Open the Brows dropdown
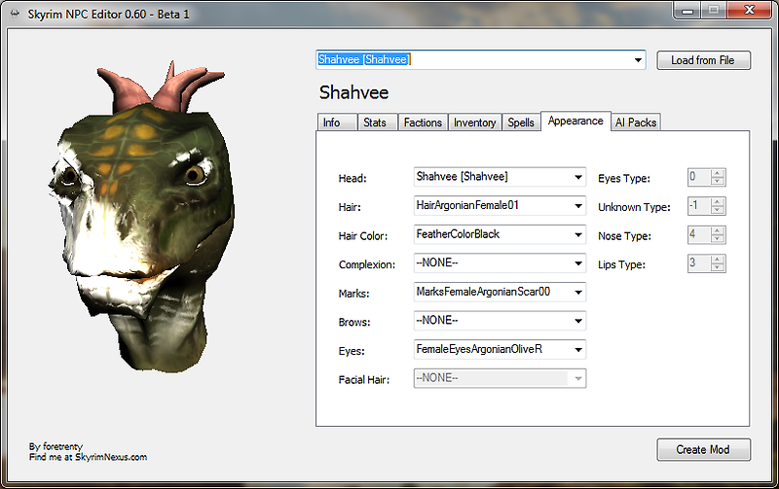This screenshot has width=779, height=489. point(578,321)
